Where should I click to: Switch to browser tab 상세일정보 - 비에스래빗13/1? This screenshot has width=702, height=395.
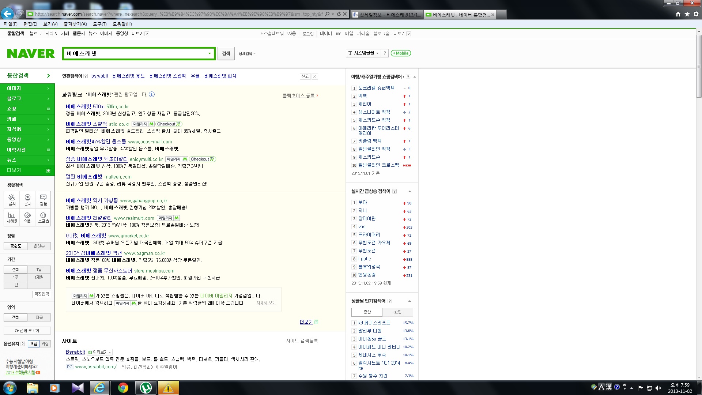(x=387, y=15)
